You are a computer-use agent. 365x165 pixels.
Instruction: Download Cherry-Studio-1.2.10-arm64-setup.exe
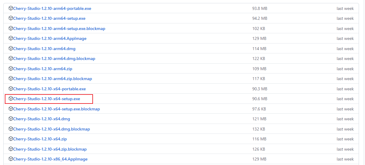pyautogui.click(x=49, y=18)
